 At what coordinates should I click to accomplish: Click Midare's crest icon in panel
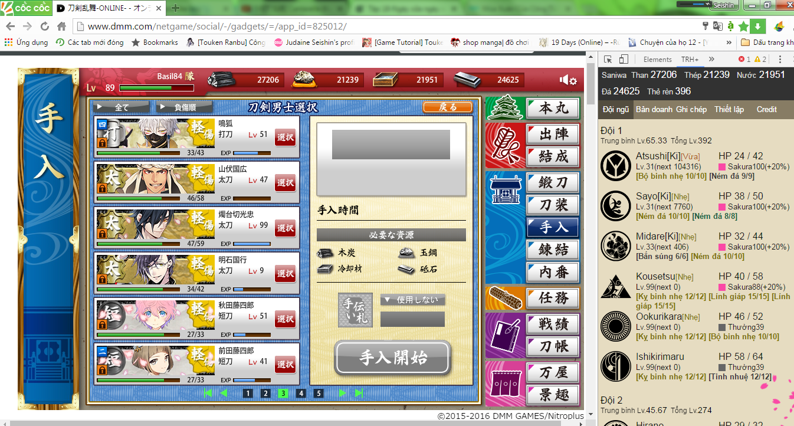pos(615,246)
